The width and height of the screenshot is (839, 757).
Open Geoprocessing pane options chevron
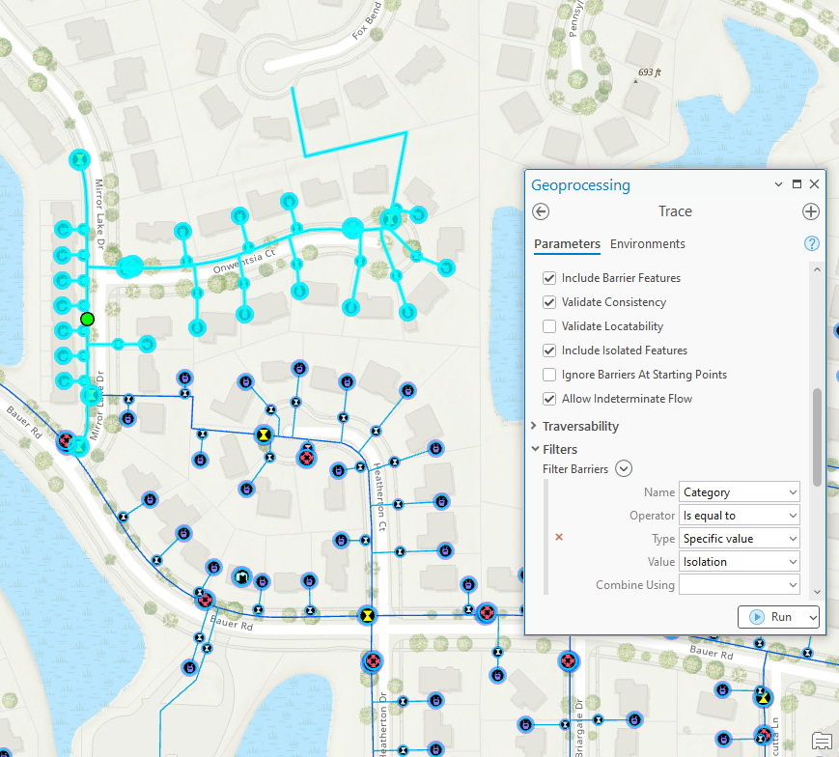[778, 184]
